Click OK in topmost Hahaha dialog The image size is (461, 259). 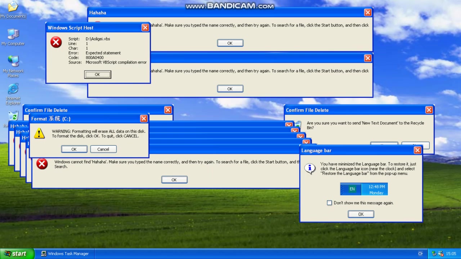point(230,43)
